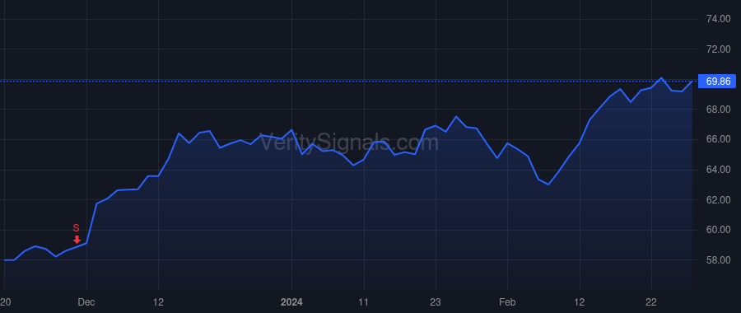
Task: Click the 74.00 price axis label
Action: (x=718, y=19)
